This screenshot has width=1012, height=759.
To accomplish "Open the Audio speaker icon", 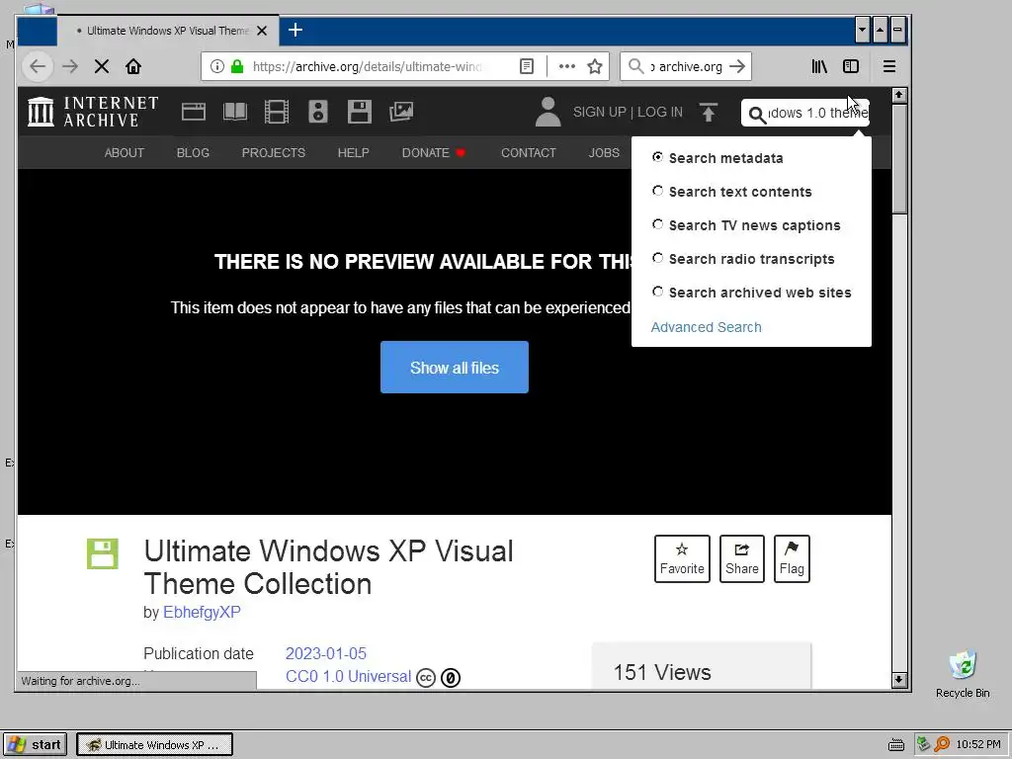I will pyautogui.click(x=317, y=112).
